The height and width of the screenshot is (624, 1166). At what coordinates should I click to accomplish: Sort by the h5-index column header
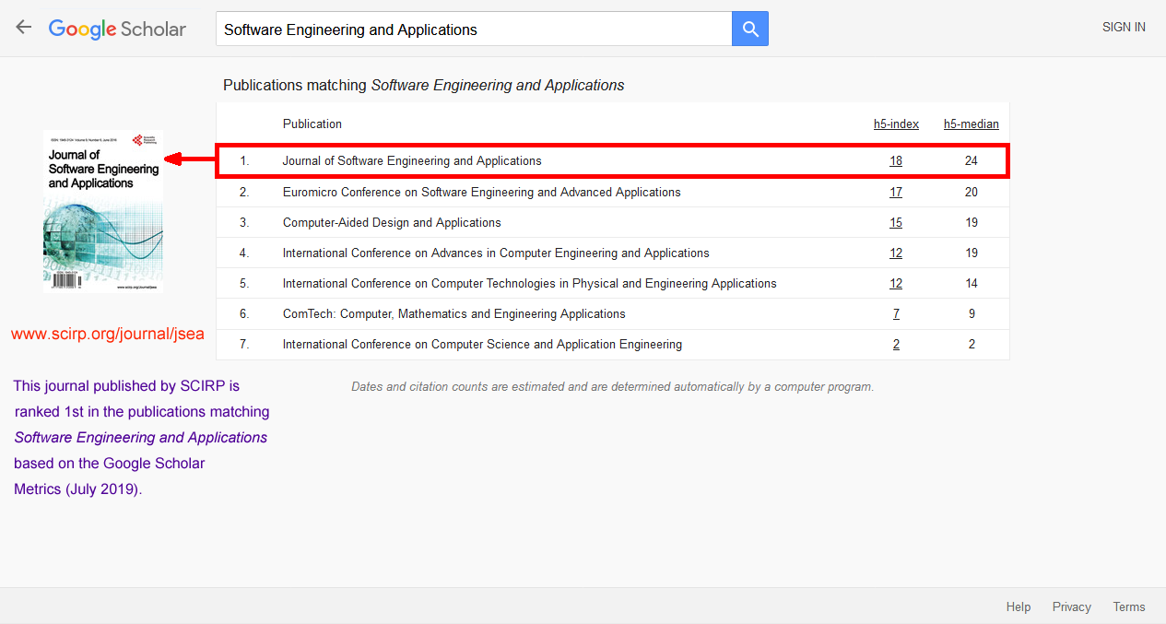pos(896,124)
